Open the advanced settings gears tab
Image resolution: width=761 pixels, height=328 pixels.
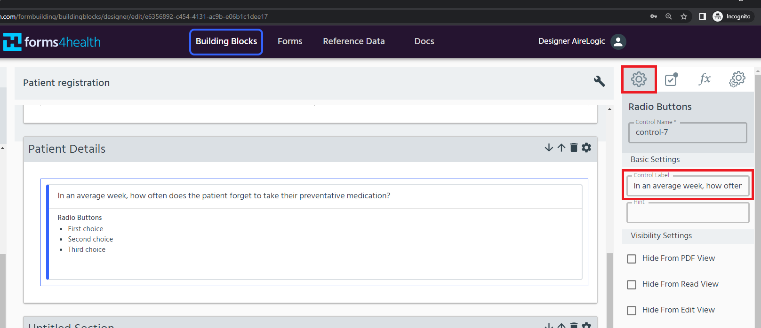click(737, 79)
